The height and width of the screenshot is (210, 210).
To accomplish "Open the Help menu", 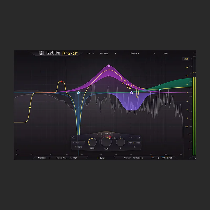I will pyautogui.click(x=166, y=53).
